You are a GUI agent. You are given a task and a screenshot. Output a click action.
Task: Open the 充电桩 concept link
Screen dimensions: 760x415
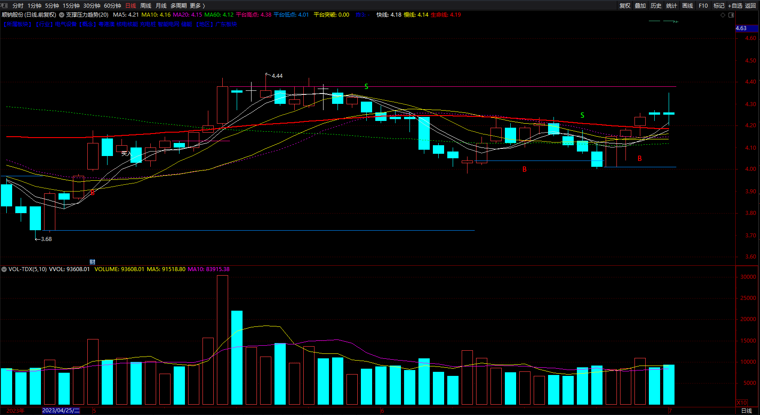pyautogui.click(x=148, y=24)
